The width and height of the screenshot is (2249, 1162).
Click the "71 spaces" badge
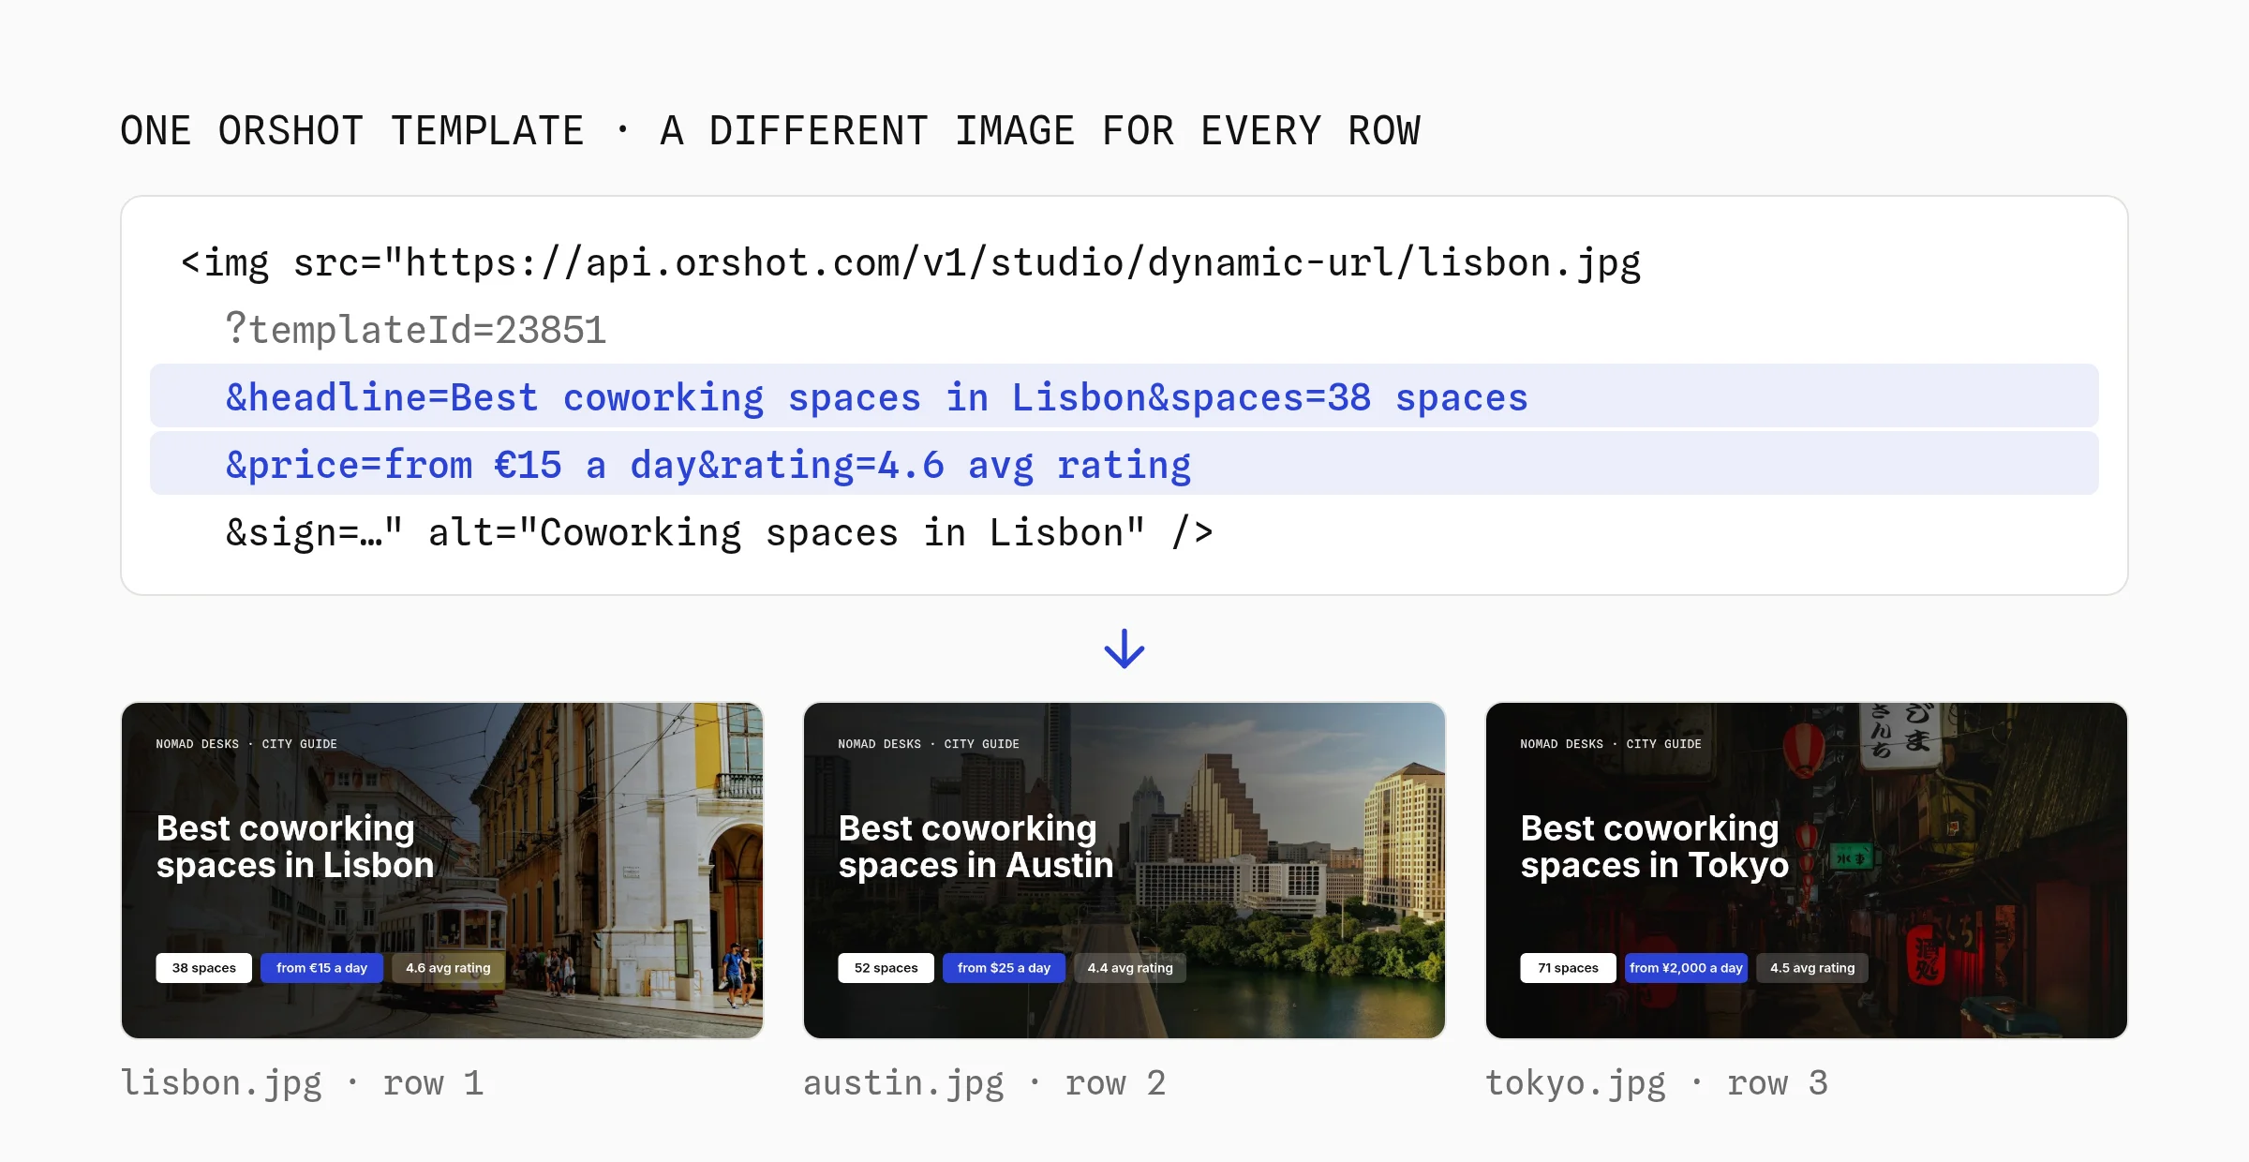point(1569,968)
